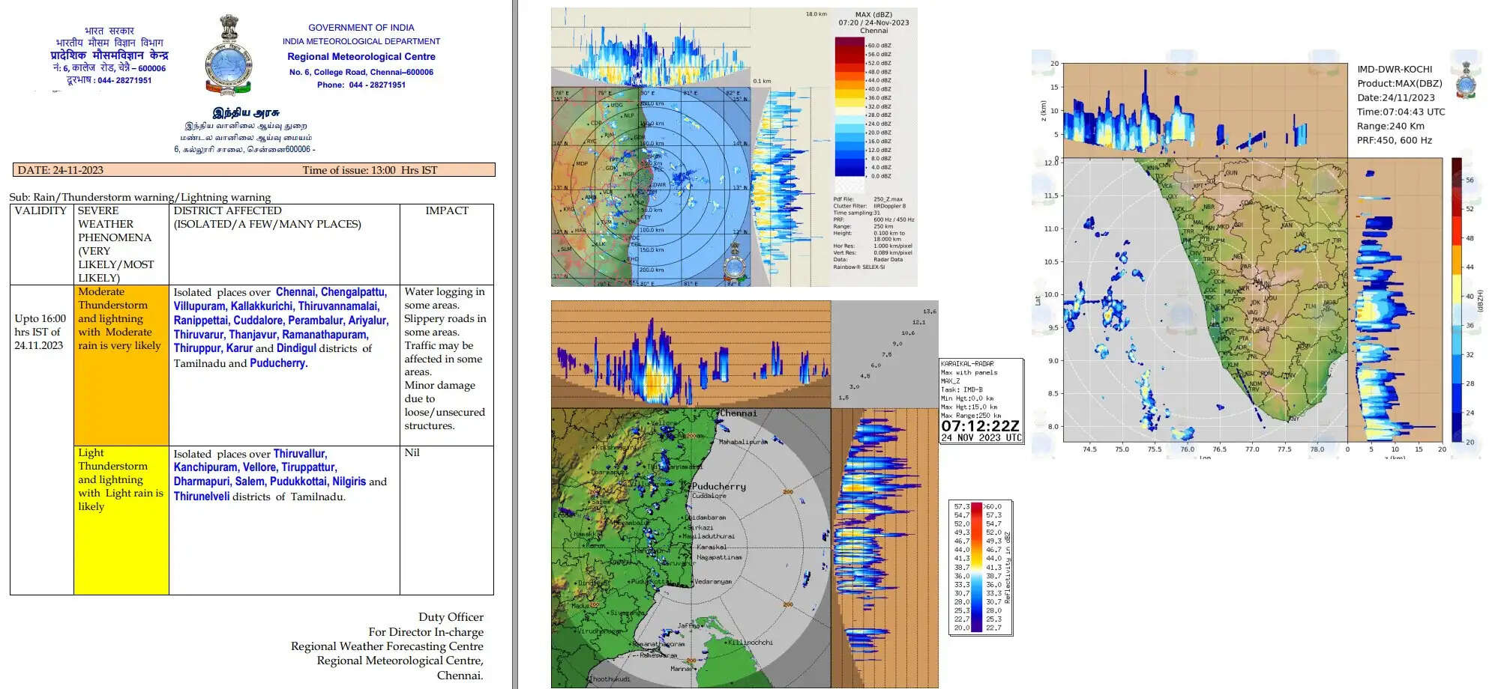Click the Puducherry label on Karaikal map
This screenshot has width=1504, height=689.
click(x=718, y=486)
